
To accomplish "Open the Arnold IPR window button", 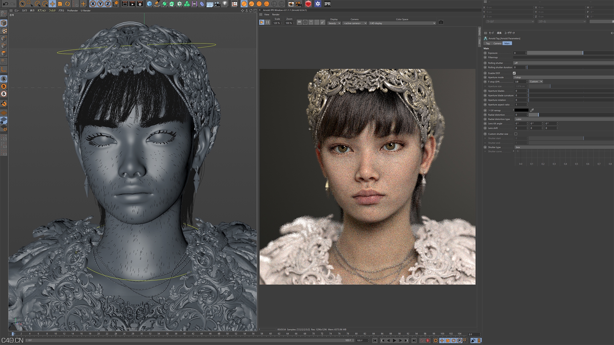I will pyautogui.click(x=327, y=4).
